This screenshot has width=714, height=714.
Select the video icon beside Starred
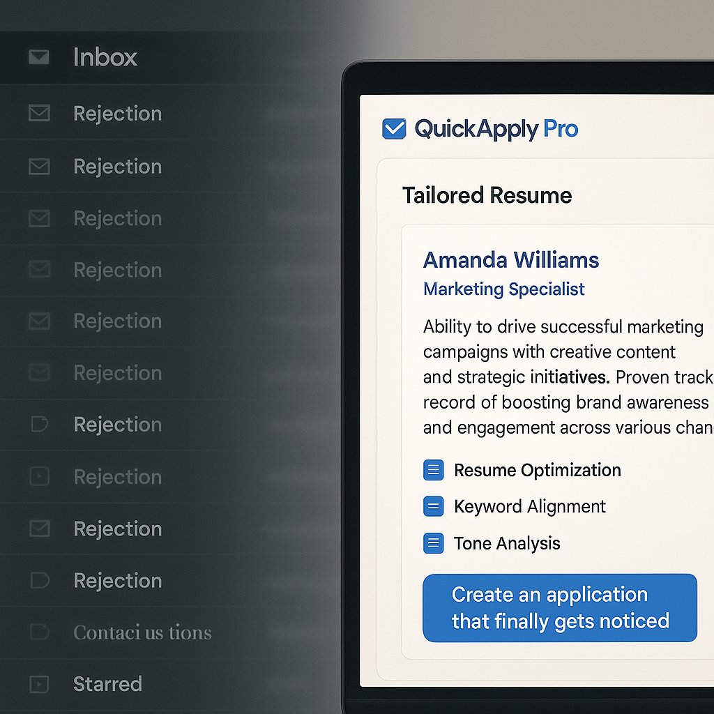pyautogui.click(x=40, y=684)
